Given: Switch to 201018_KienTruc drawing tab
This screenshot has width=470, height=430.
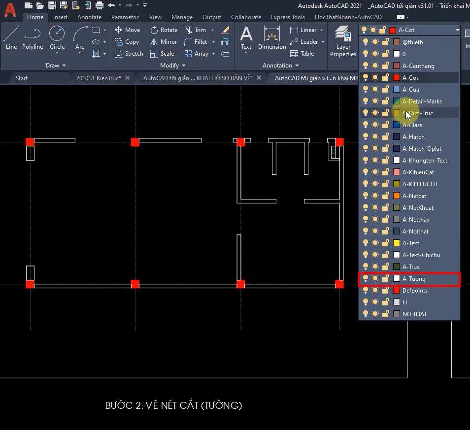Looking at the screenshot, I should tap(98, 78).
